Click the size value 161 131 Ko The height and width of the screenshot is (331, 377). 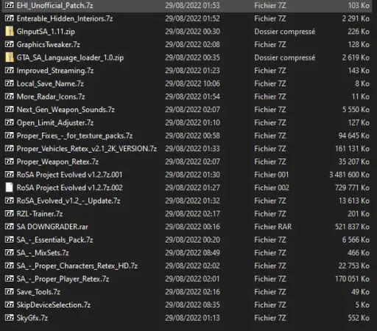pos(352,149)
